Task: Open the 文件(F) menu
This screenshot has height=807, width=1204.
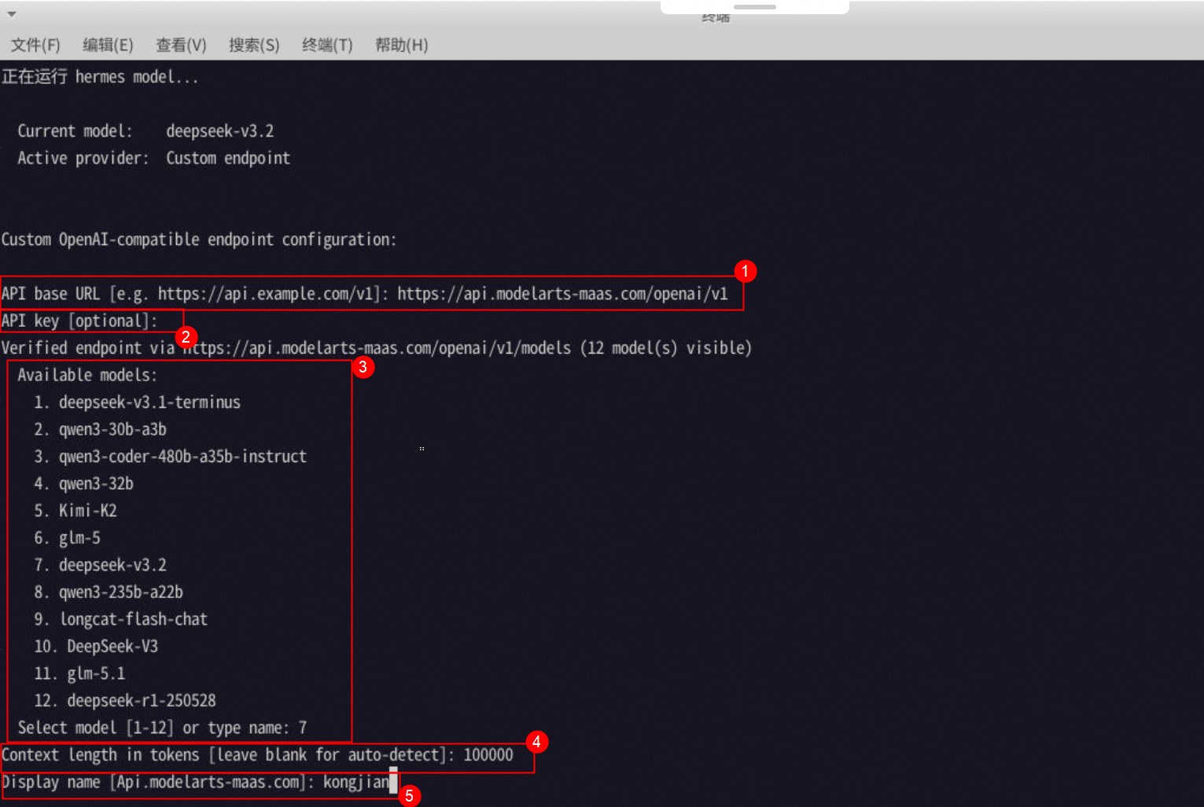Action: click(x=35, y=45)
